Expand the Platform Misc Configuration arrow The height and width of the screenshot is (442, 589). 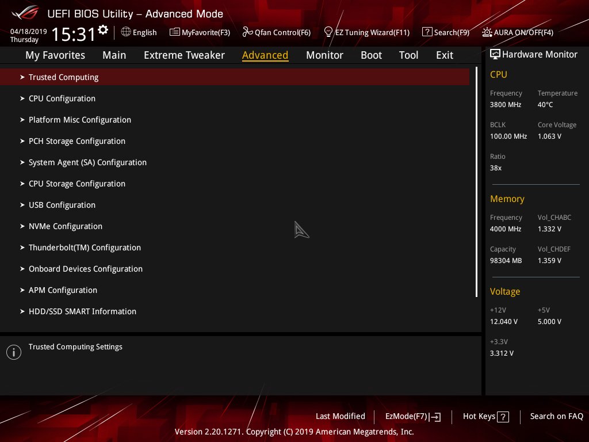click(22, 120)
